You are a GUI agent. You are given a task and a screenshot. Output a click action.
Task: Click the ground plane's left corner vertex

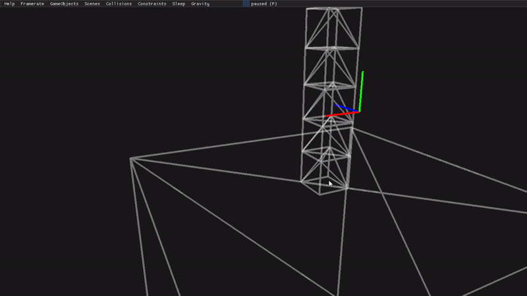point(131,159)
